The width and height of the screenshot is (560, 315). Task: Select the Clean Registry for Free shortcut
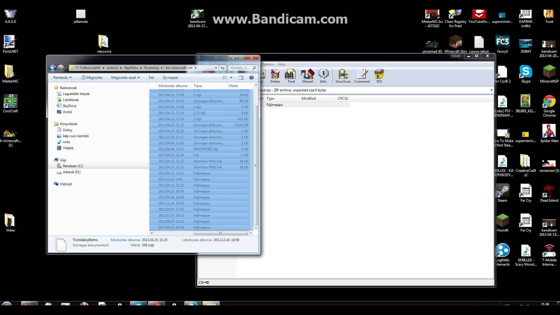[455, 19]
